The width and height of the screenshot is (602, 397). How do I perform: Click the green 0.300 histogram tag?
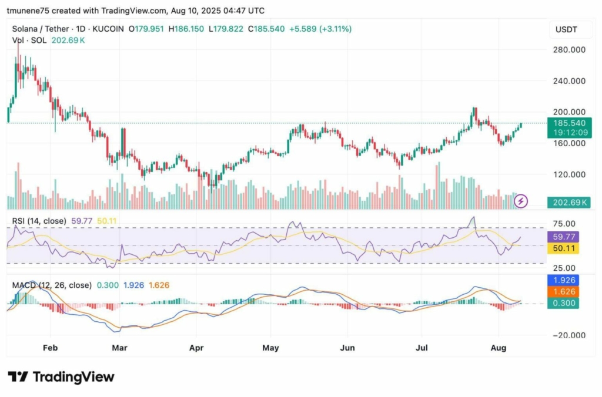pos(563,303)
